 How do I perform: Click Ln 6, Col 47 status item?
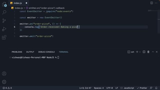pyautogui.click(x=85, y=88)
